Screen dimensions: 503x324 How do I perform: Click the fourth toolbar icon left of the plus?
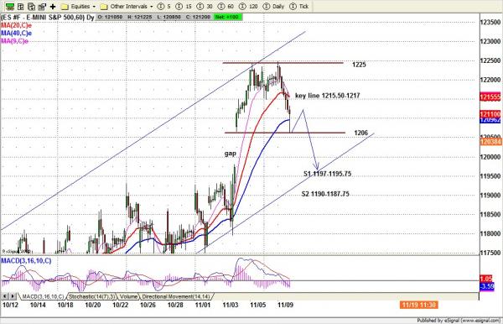[x=42, y=7]
